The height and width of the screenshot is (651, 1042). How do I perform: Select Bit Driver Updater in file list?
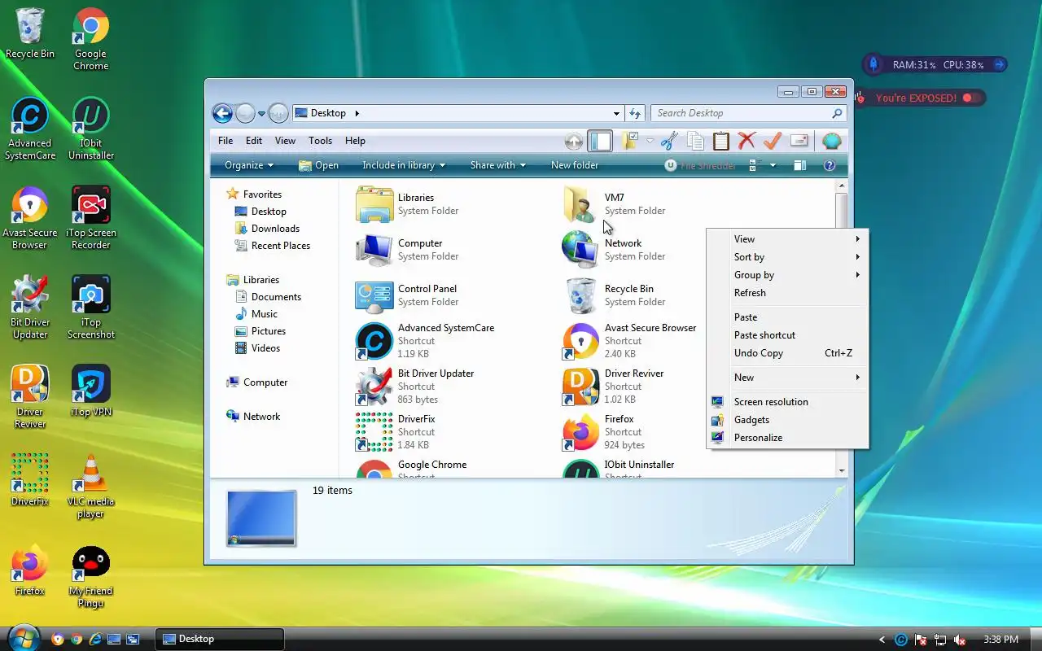(414, 387)
